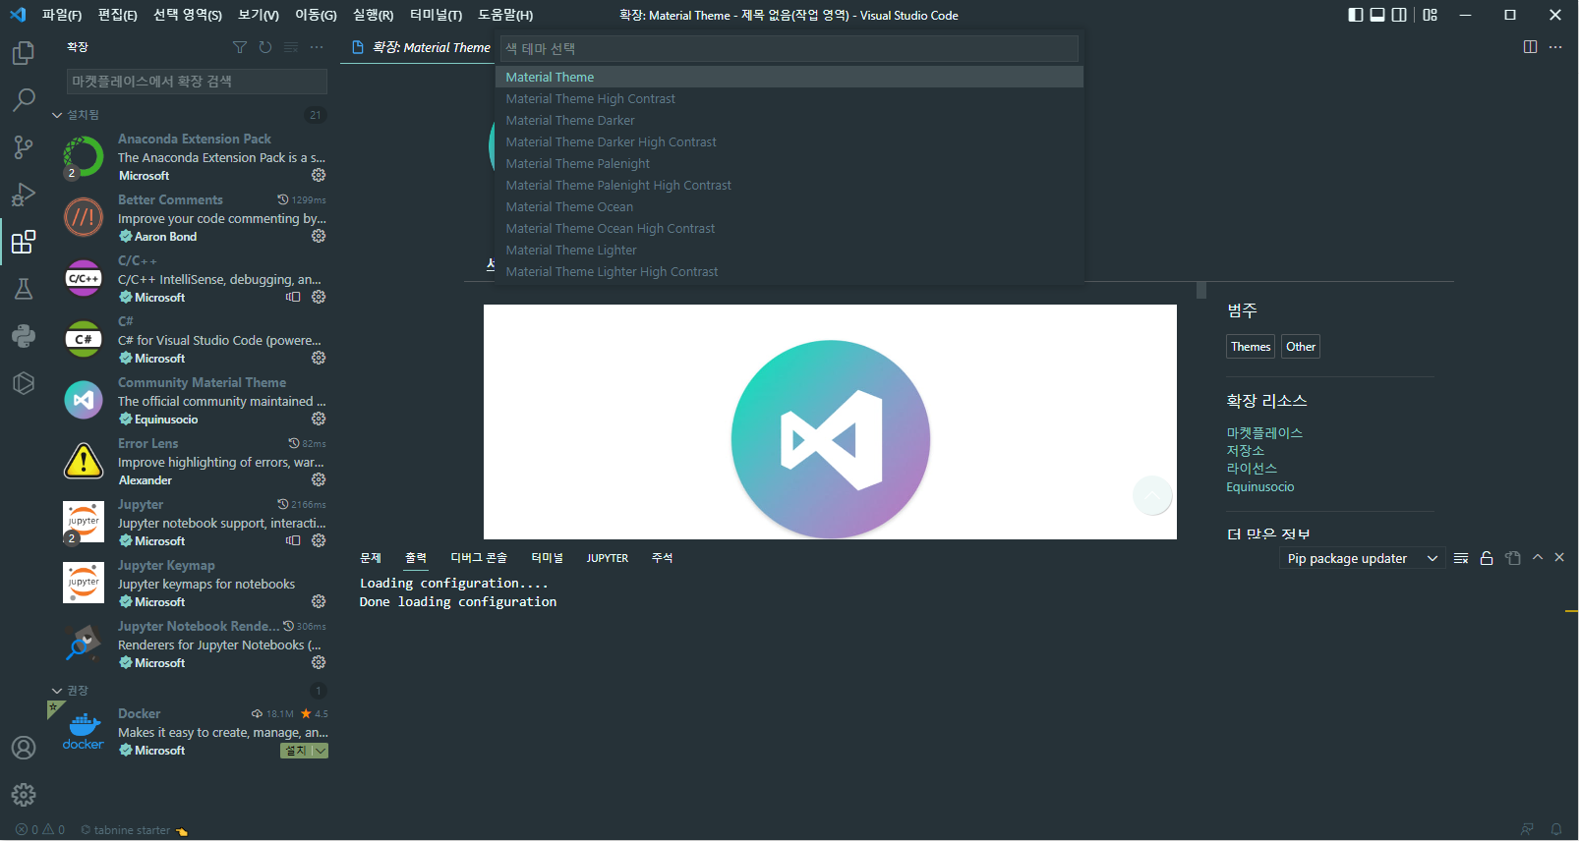Close the bottom panel
The height and width of the screenshot is (841, 1579).
click(1559, 557)
